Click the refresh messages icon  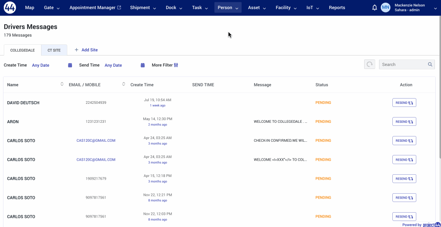tap(370, 64)
